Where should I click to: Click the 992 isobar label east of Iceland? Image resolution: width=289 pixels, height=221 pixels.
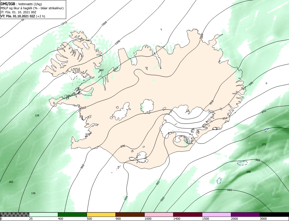click(264, 111)
